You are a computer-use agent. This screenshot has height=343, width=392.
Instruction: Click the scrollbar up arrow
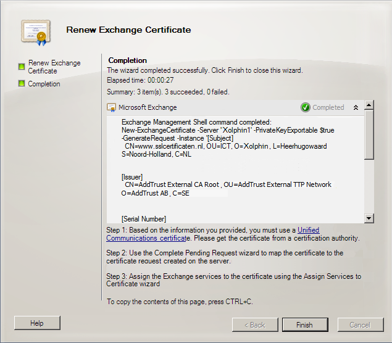tap(369, 105)
